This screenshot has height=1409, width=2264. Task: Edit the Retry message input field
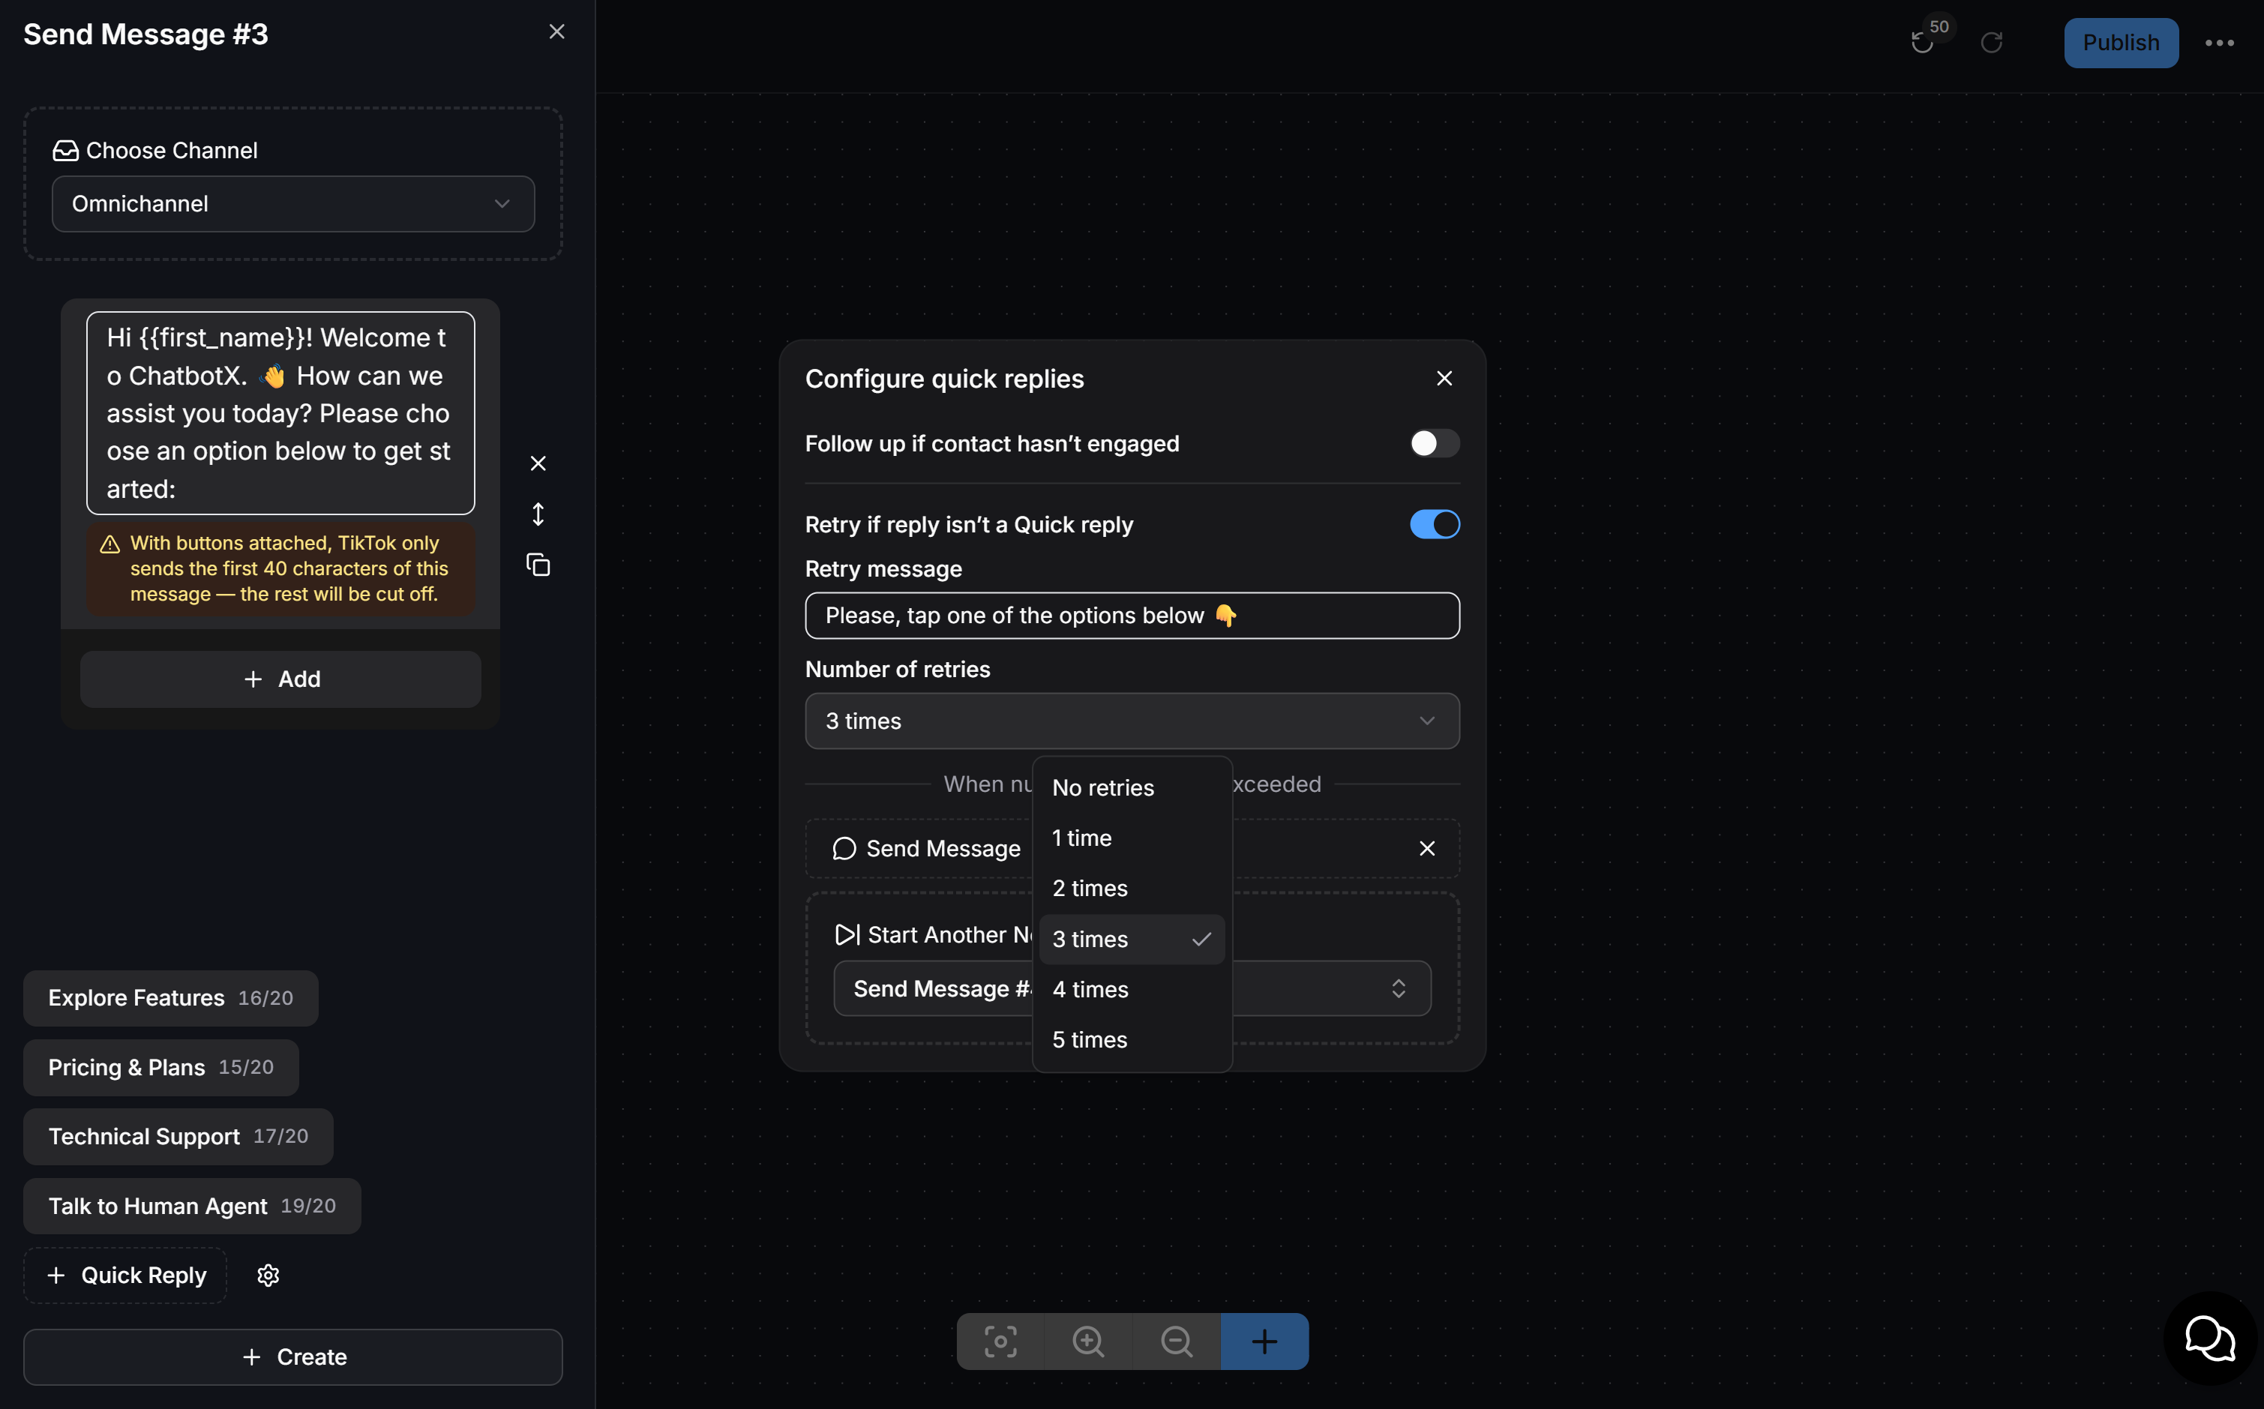[1132, 616]
